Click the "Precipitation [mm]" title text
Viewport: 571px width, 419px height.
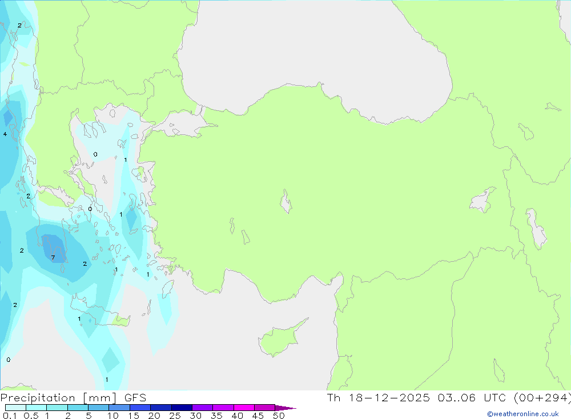tap(59, 398)
